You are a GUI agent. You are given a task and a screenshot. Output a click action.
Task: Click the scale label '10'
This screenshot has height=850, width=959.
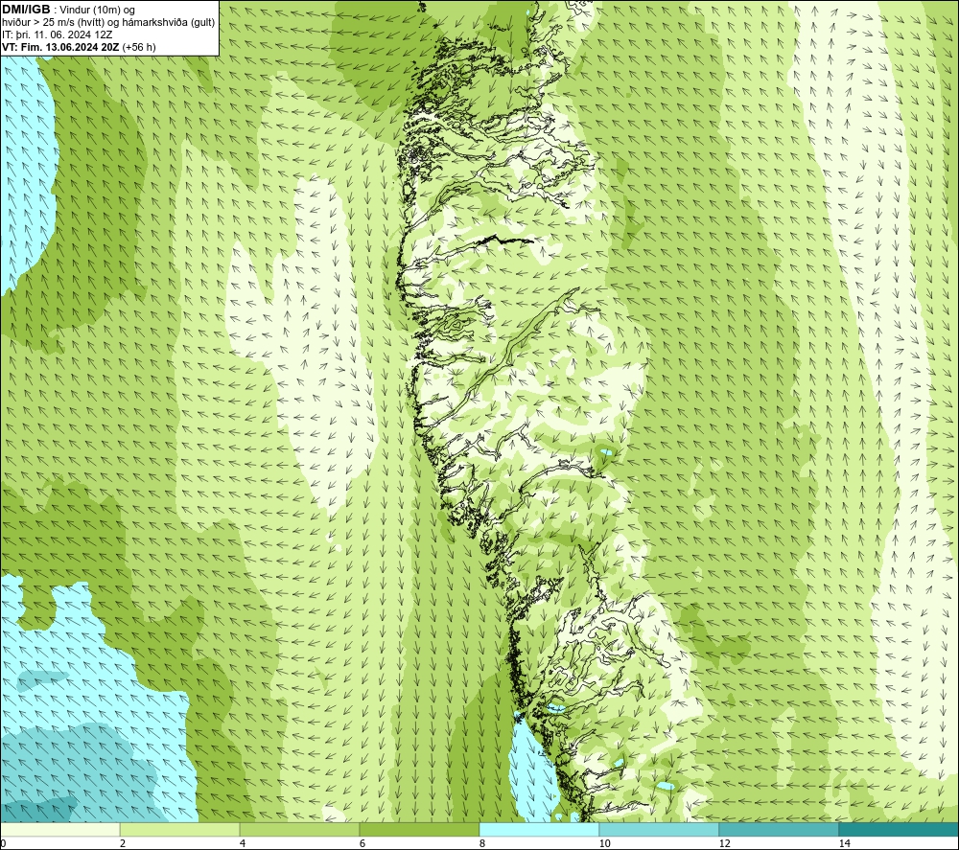coord(605,843)
